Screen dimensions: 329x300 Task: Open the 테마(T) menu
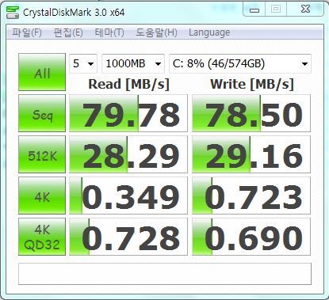tap(109, 32)
